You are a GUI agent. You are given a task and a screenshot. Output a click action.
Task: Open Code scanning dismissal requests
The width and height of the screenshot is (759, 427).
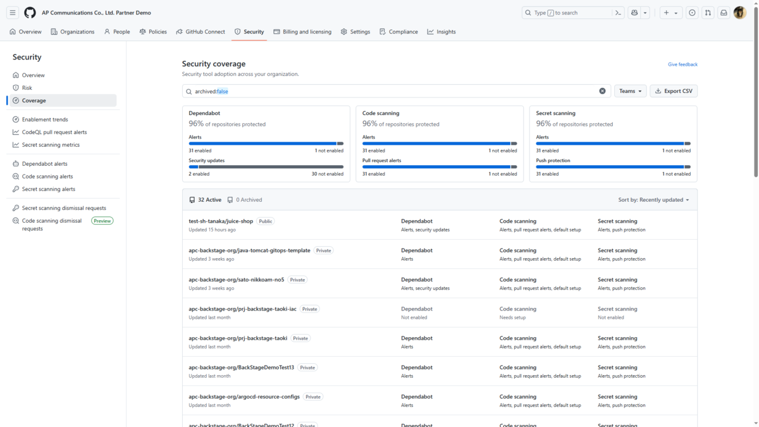pyautogui.click(x=52, y=225)
